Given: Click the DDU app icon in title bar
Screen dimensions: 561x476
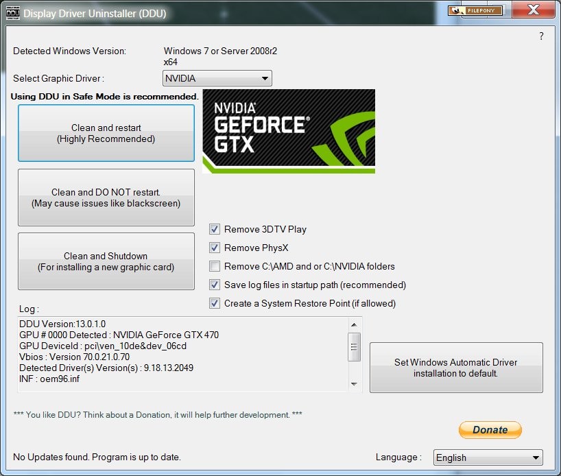Looking at the screenshot, I should click(13, 13).
